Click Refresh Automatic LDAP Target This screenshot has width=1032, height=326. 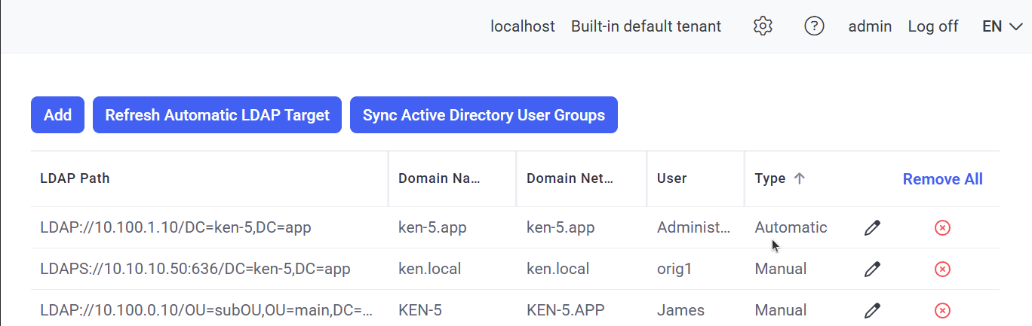(217, 115)
